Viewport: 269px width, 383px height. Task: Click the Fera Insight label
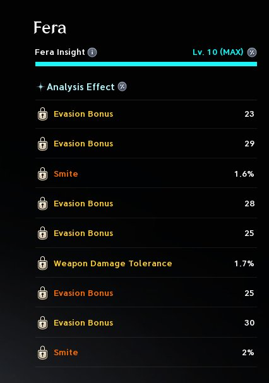(59, 52)
